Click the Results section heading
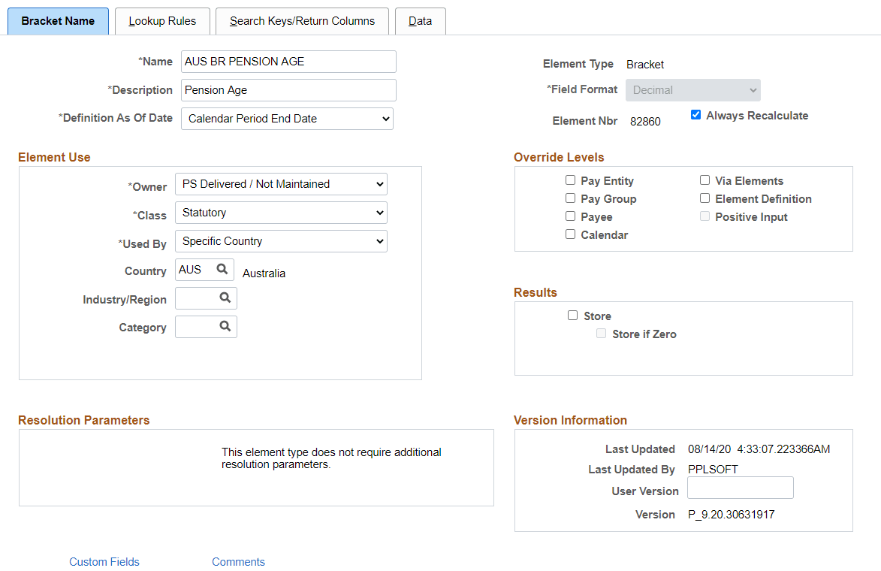 point(535,292)
